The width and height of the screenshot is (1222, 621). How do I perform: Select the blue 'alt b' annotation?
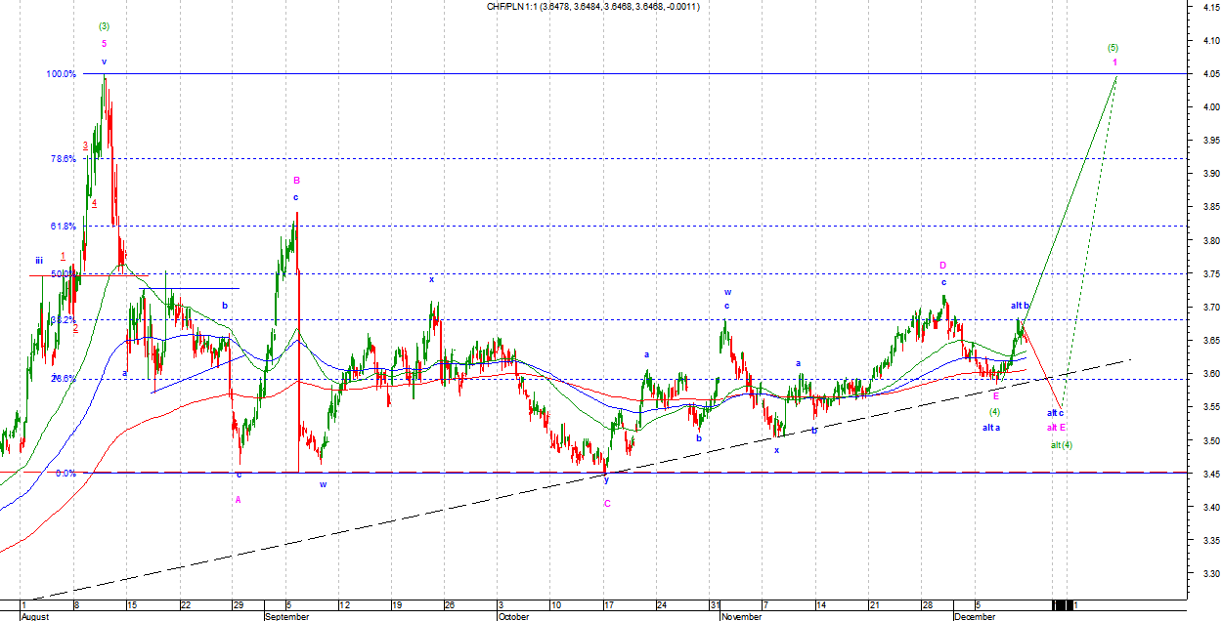point(1021,307)
